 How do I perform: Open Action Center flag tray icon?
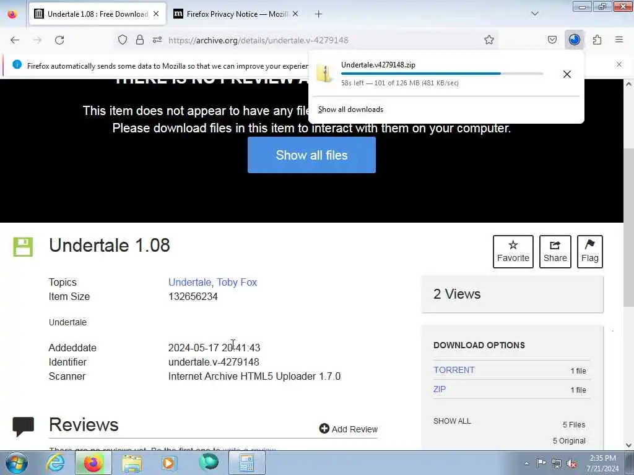pos(541,463)
